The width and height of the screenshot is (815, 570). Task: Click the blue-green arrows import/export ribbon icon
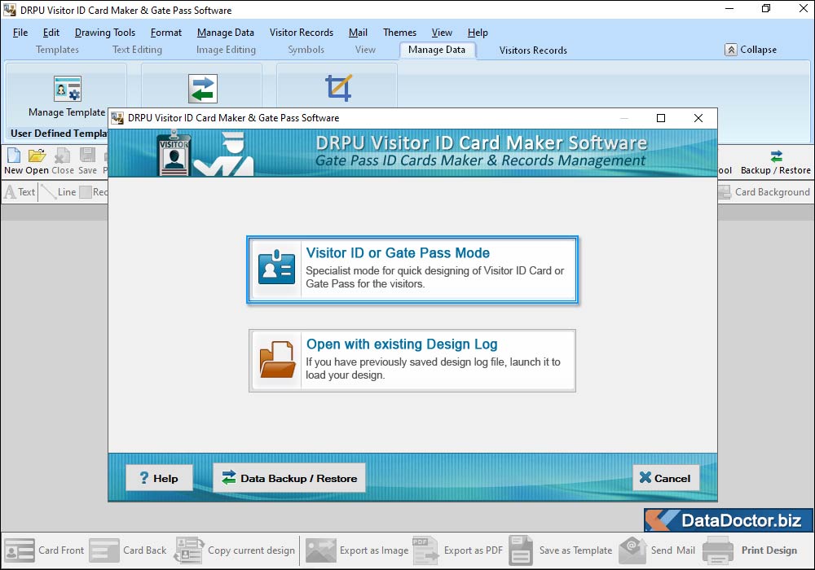(x=203, y=89)
